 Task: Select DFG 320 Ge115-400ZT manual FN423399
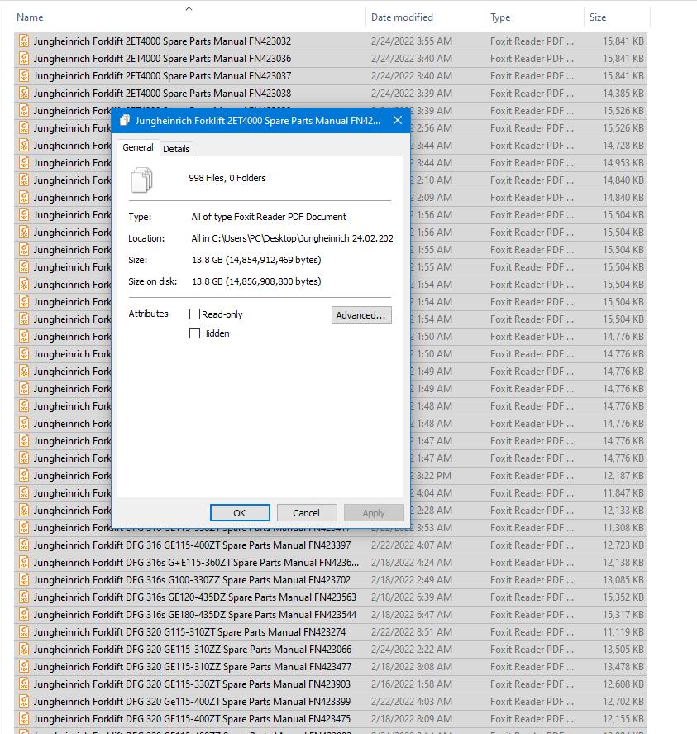click(x=193, y=701)
